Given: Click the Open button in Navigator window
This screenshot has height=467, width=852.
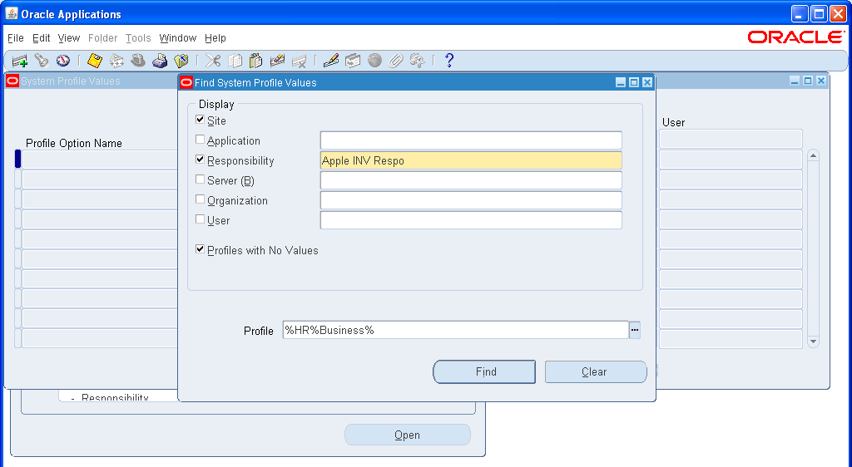Looking at the screenshot, I should (x=408, y=435).
